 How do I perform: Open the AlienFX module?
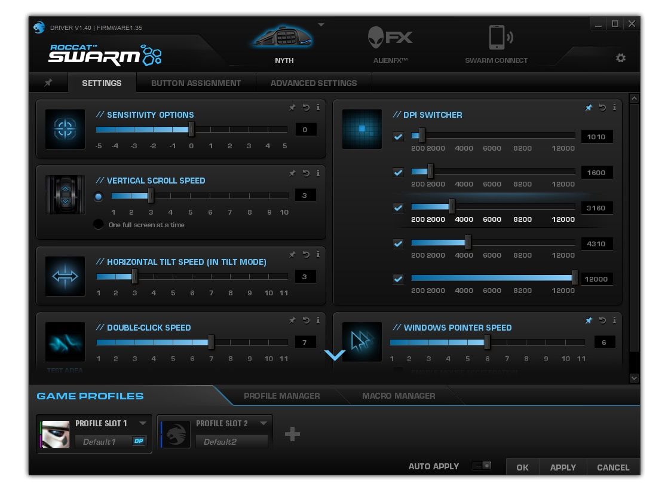390,38
